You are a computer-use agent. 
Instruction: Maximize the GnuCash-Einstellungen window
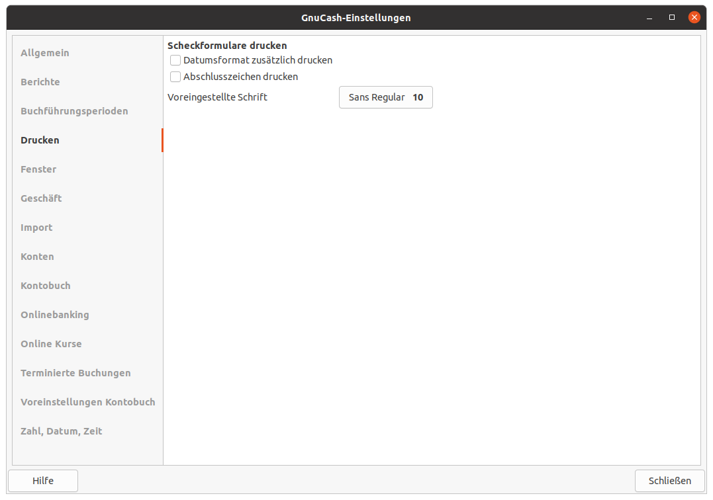[x=672, y=17]
